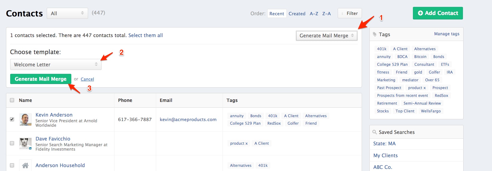The image size is (492, 171).
Task: Click the LinkedIn badge on Dave's avatar
Action: pyautogui.click(x=30, y=148)
